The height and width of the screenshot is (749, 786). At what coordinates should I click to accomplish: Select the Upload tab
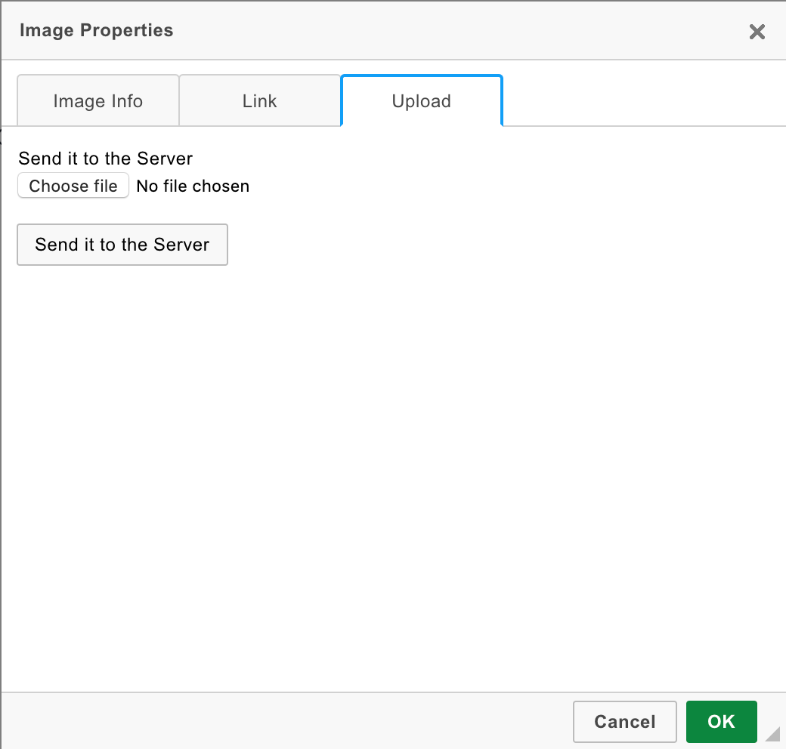422,100
